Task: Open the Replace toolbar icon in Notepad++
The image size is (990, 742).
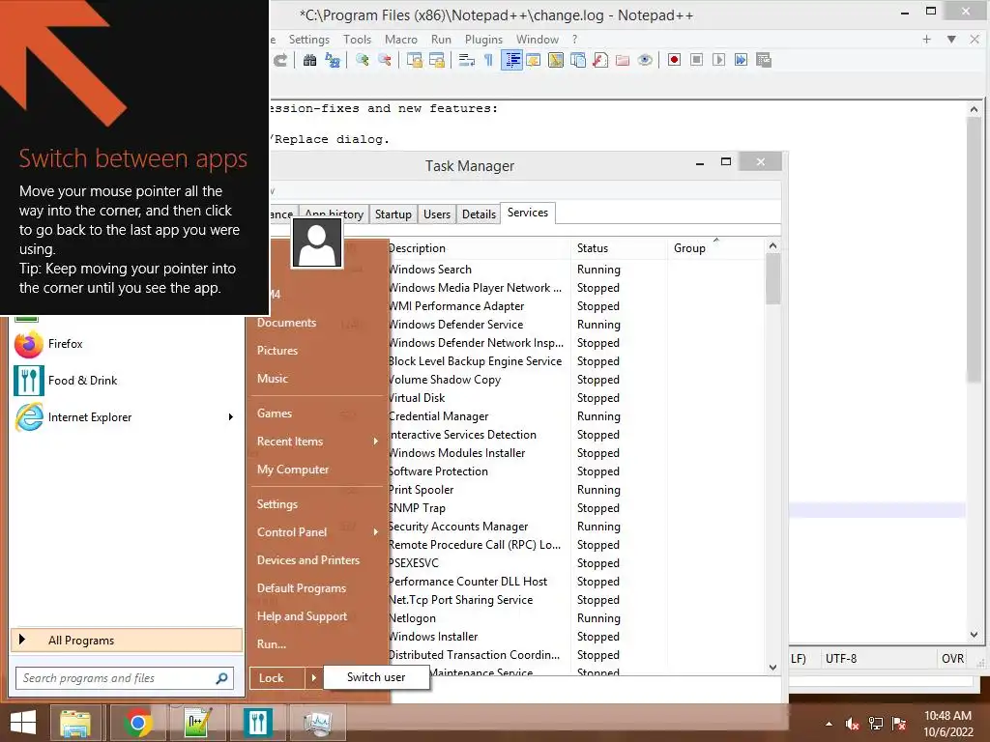Action: click(333, 60)
